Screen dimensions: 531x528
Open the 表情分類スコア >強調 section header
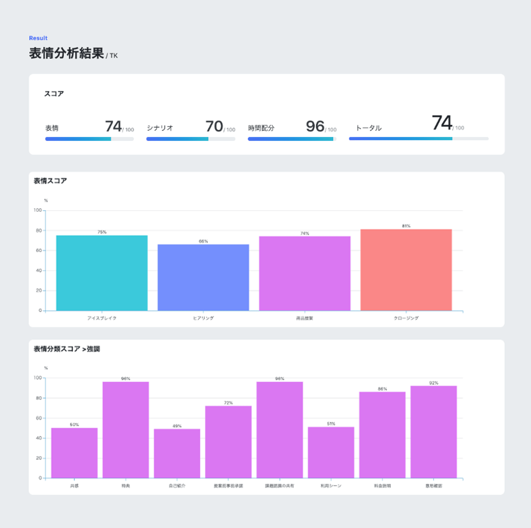click(67, 349)
